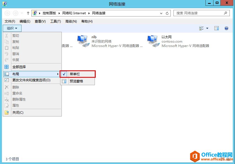Viewport: 235px width, 164px height.
Task: Click the 更改文件夹和搜索选项 icon in the menu
Action: pos(7,80)
